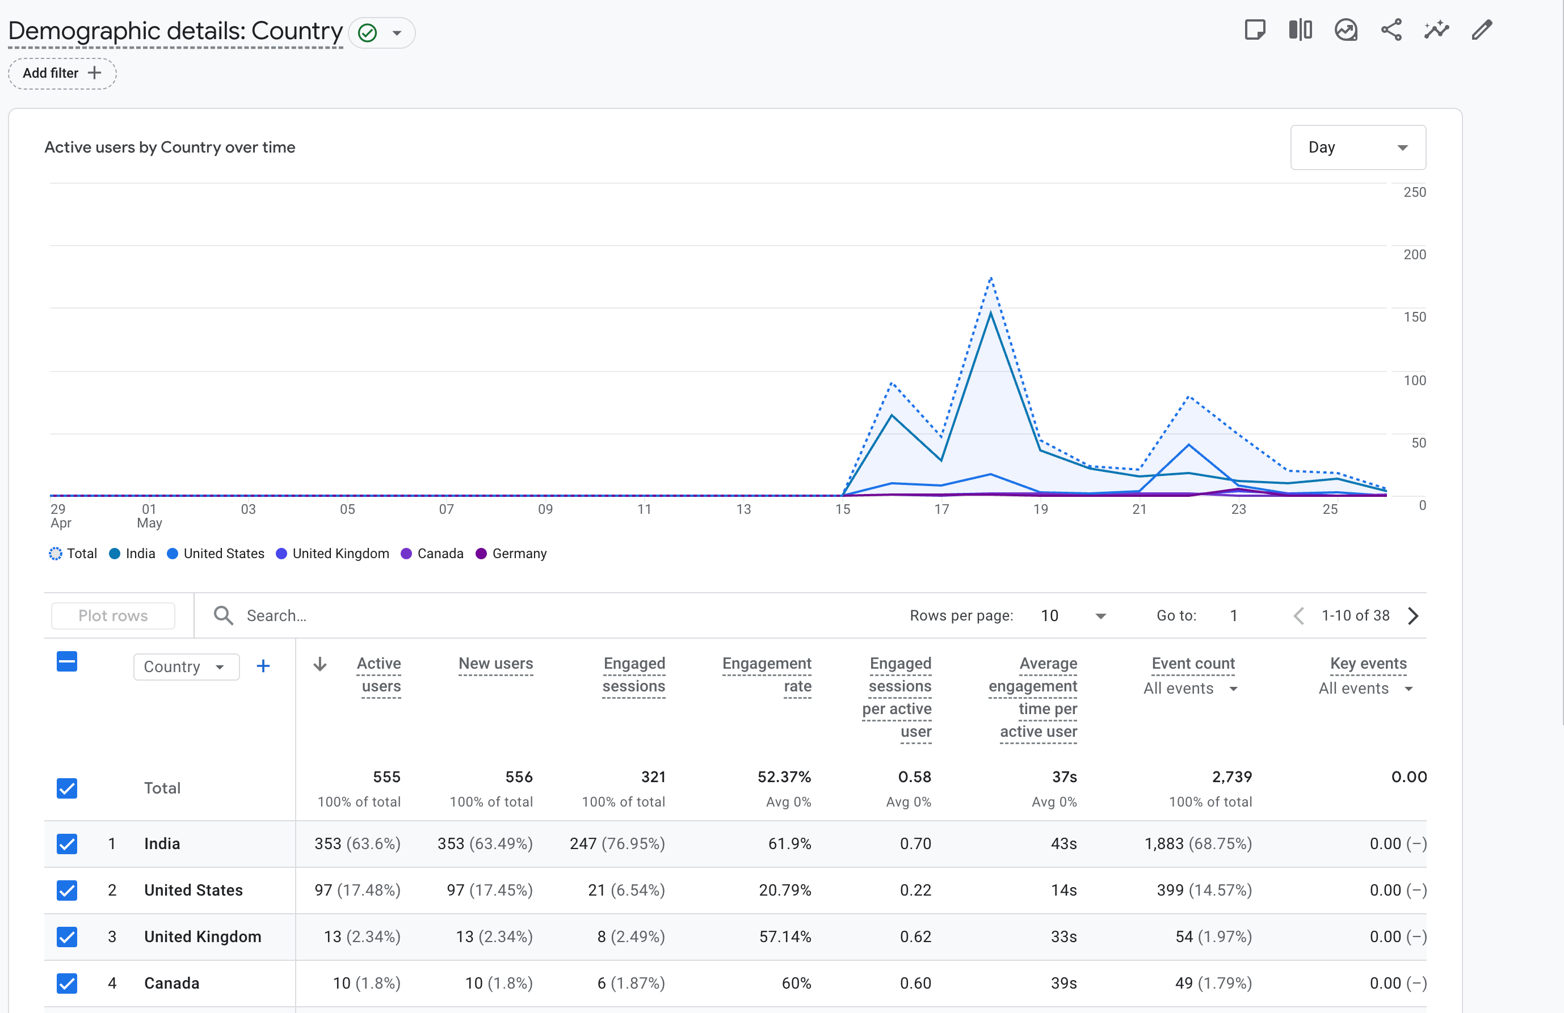Open the Country dimension dropdown
The image size is (1564, 1013).
(x=186, y=667)
